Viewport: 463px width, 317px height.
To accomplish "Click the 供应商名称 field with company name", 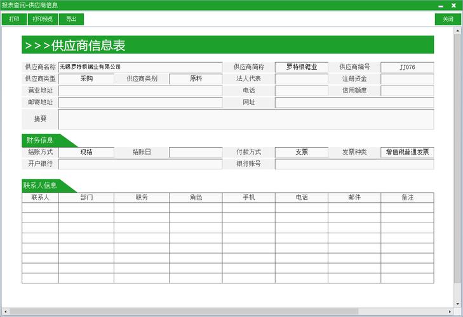I will (140, 67).
